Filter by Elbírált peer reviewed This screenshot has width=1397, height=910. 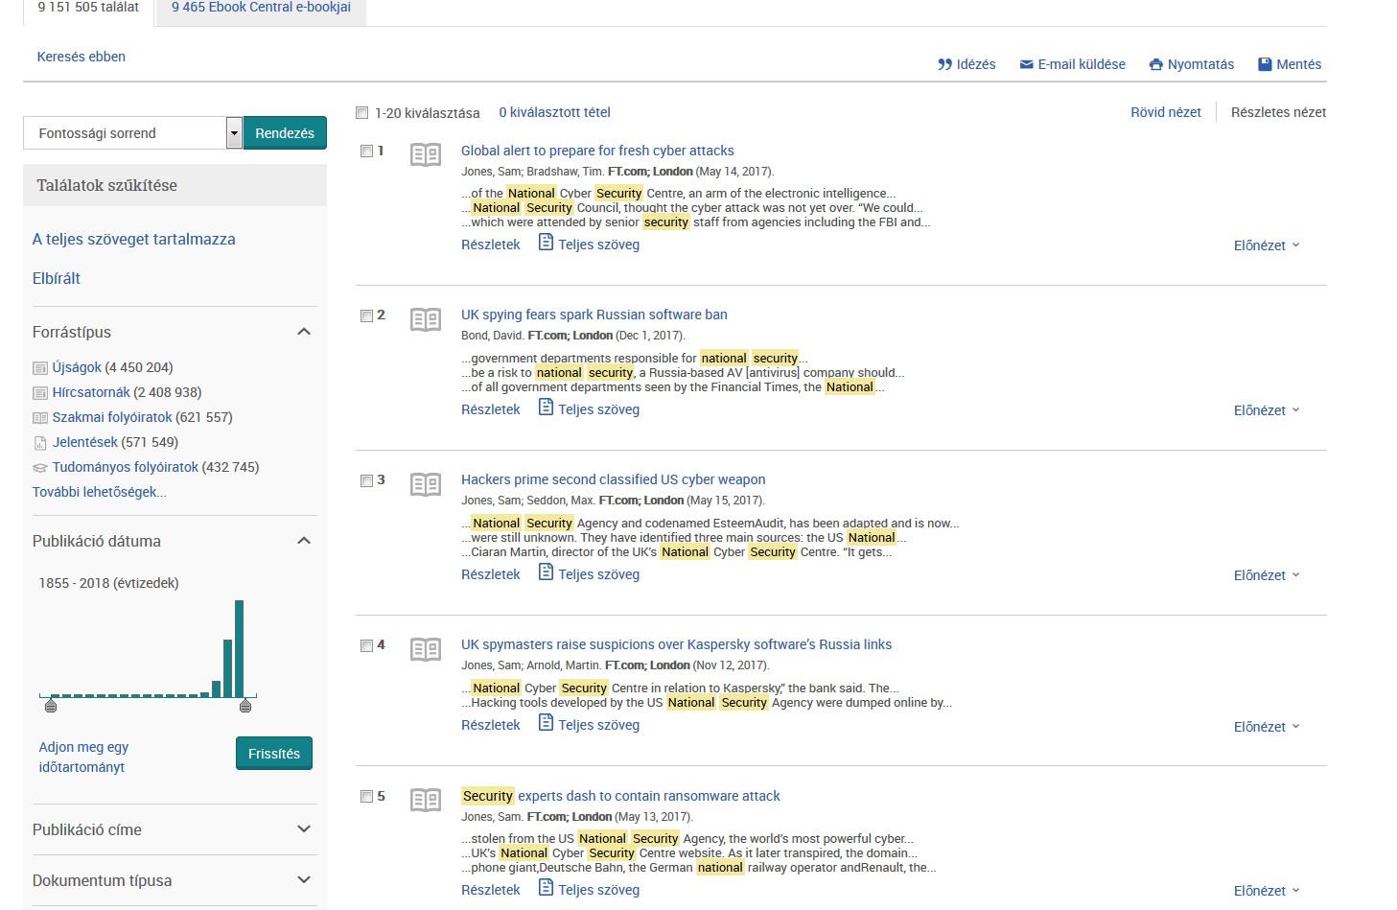coord(57,279)
